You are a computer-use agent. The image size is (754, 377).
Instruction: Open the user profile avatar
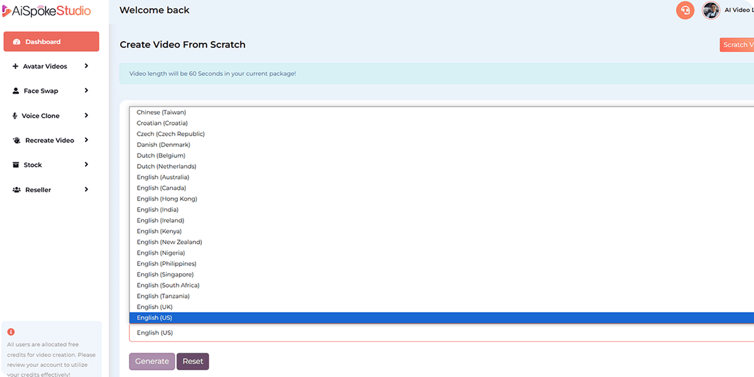pyautogui.click(x=711, y=11)
